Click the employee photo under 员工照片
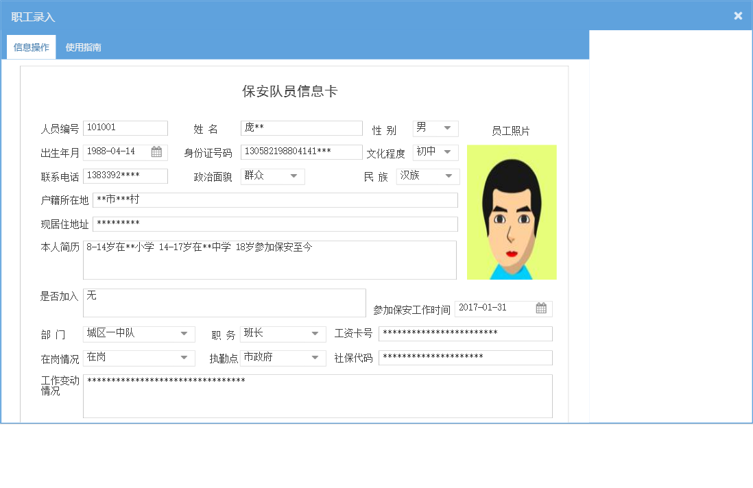The image size is (753, 488). click(512, 212)
